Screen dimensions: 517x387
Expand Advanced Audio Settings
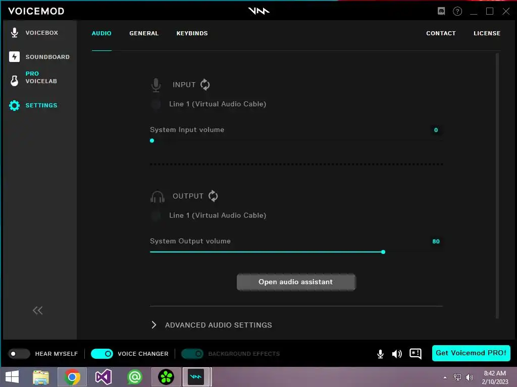click(x=212, y=325)
